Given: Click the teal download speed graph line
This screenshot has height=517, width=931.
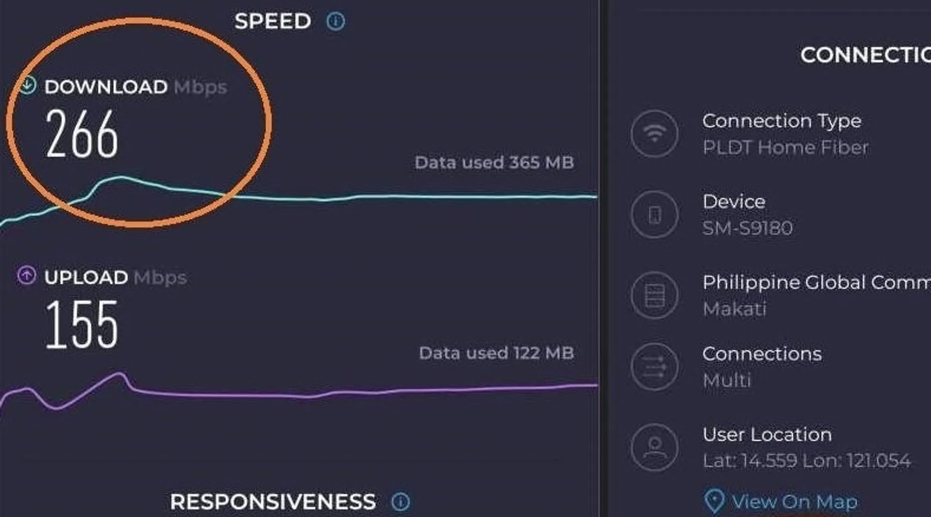Looking at the screenshot, I should (x=414, y=196).
